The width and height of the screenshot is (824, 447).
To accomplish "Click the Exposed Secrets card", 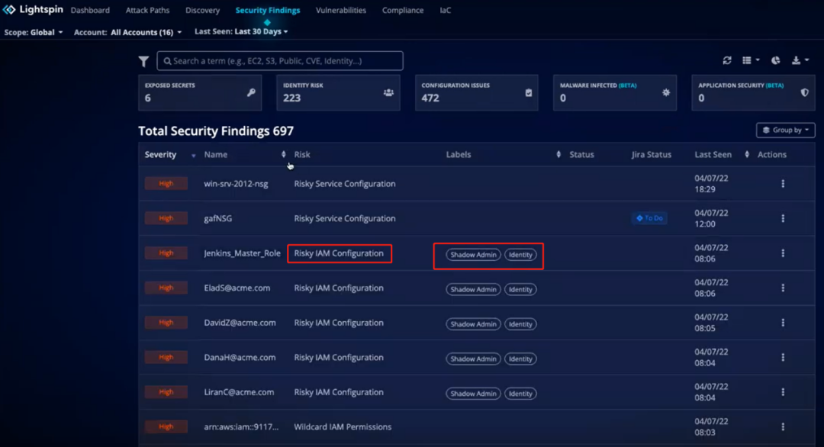I will pos(200,92).
